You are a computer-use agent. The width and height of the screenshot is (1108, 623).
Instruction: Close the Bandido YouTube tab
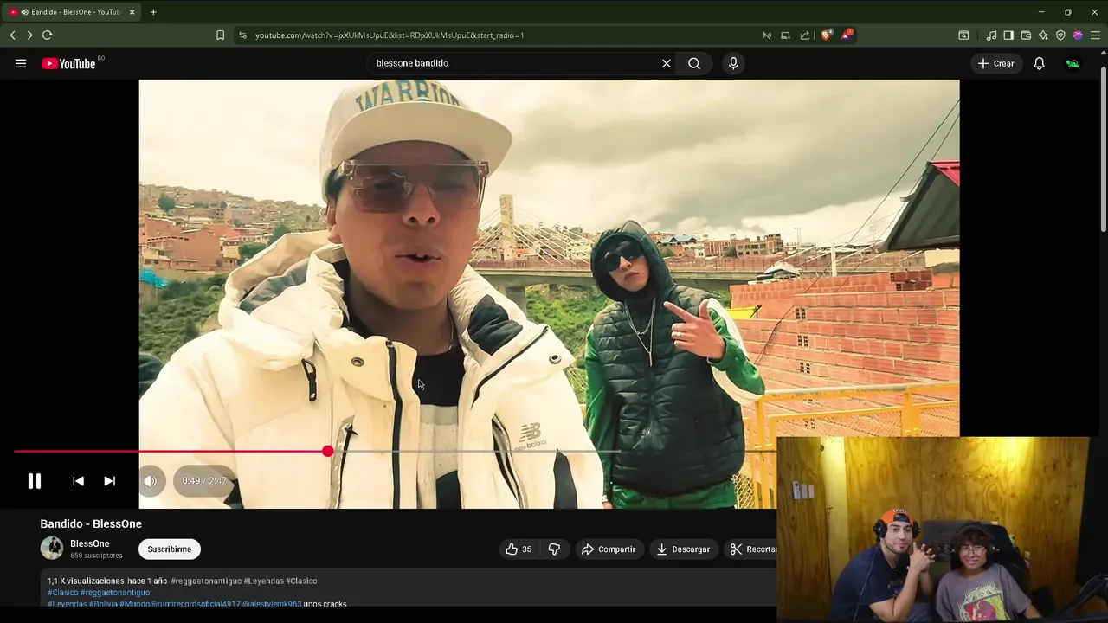132,12
